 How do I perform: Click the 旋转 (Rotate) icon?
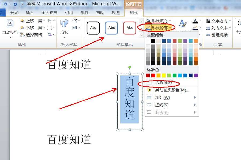point(49,35)
